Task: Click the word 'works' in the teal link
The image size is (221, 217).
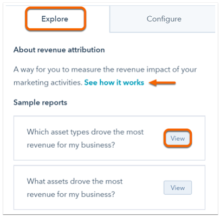Action: click(x=134, y=82)
